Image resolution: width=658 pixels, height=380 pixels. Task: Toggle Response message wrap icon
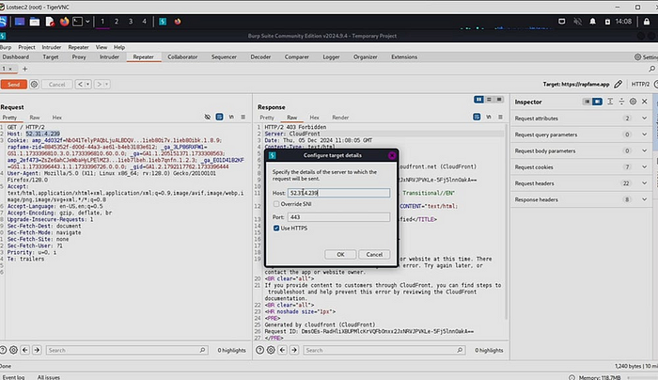tap(477, 118)
